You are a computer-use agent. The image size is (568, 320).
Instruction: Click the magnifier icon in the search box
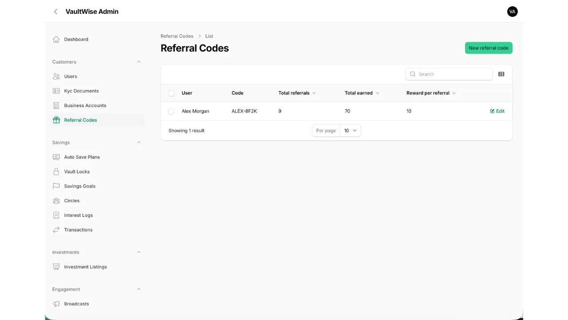click(413, 74)
